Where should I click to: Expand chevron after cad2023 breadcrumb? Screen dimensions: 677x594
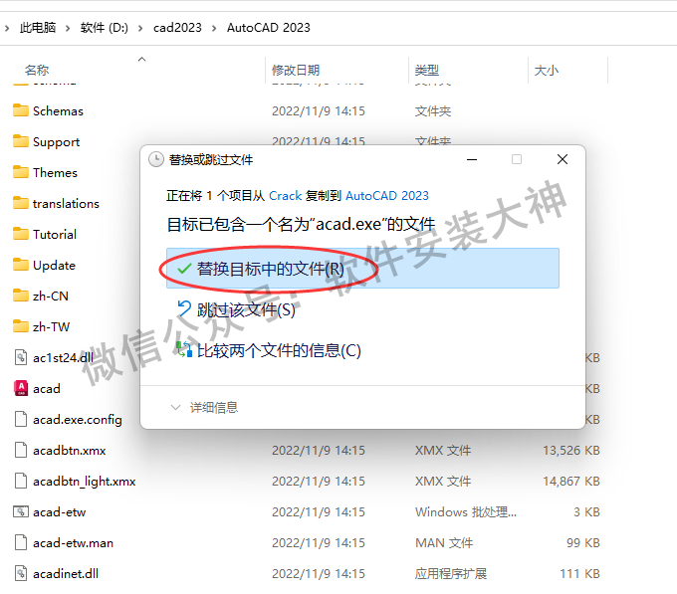tap(214, 28)
